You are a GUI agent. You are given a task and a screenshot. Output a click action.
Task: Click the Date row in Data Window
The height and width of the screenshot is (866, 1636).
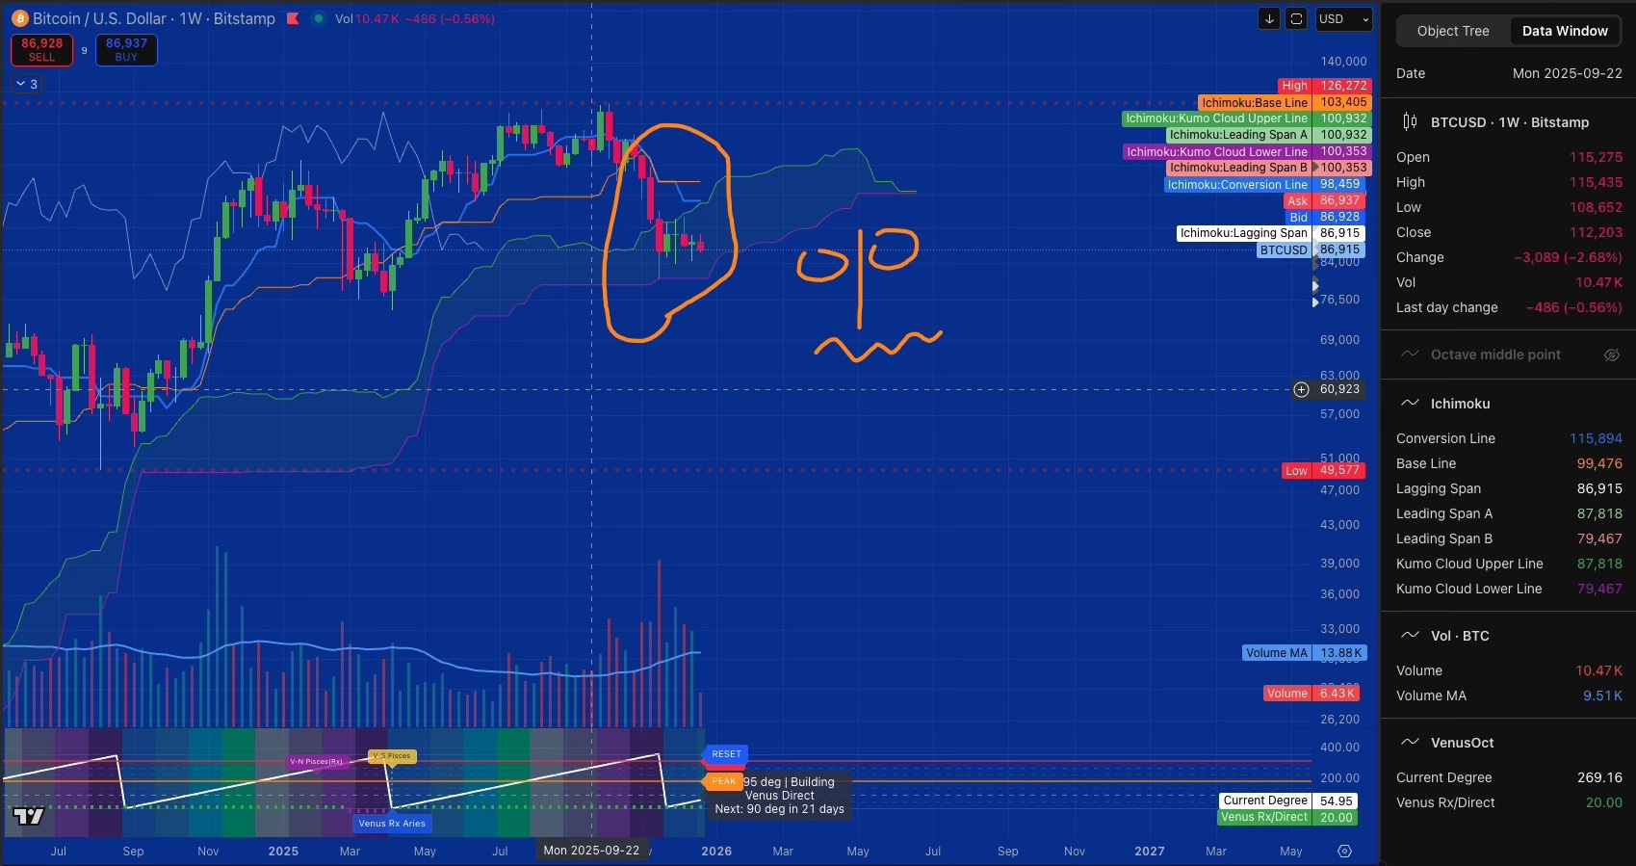(1509, 73)
